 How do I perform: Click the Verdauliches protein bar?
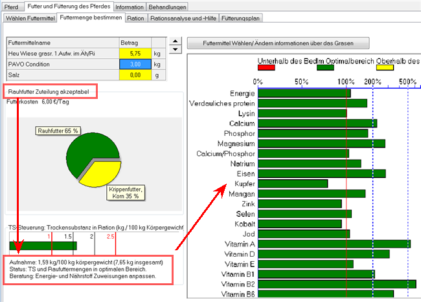(313, 103)
